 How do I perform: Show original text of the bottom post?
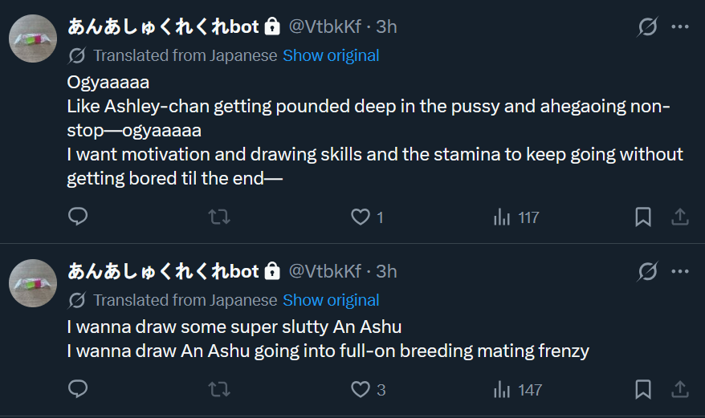pyautogui.click(x=331, y=300)
